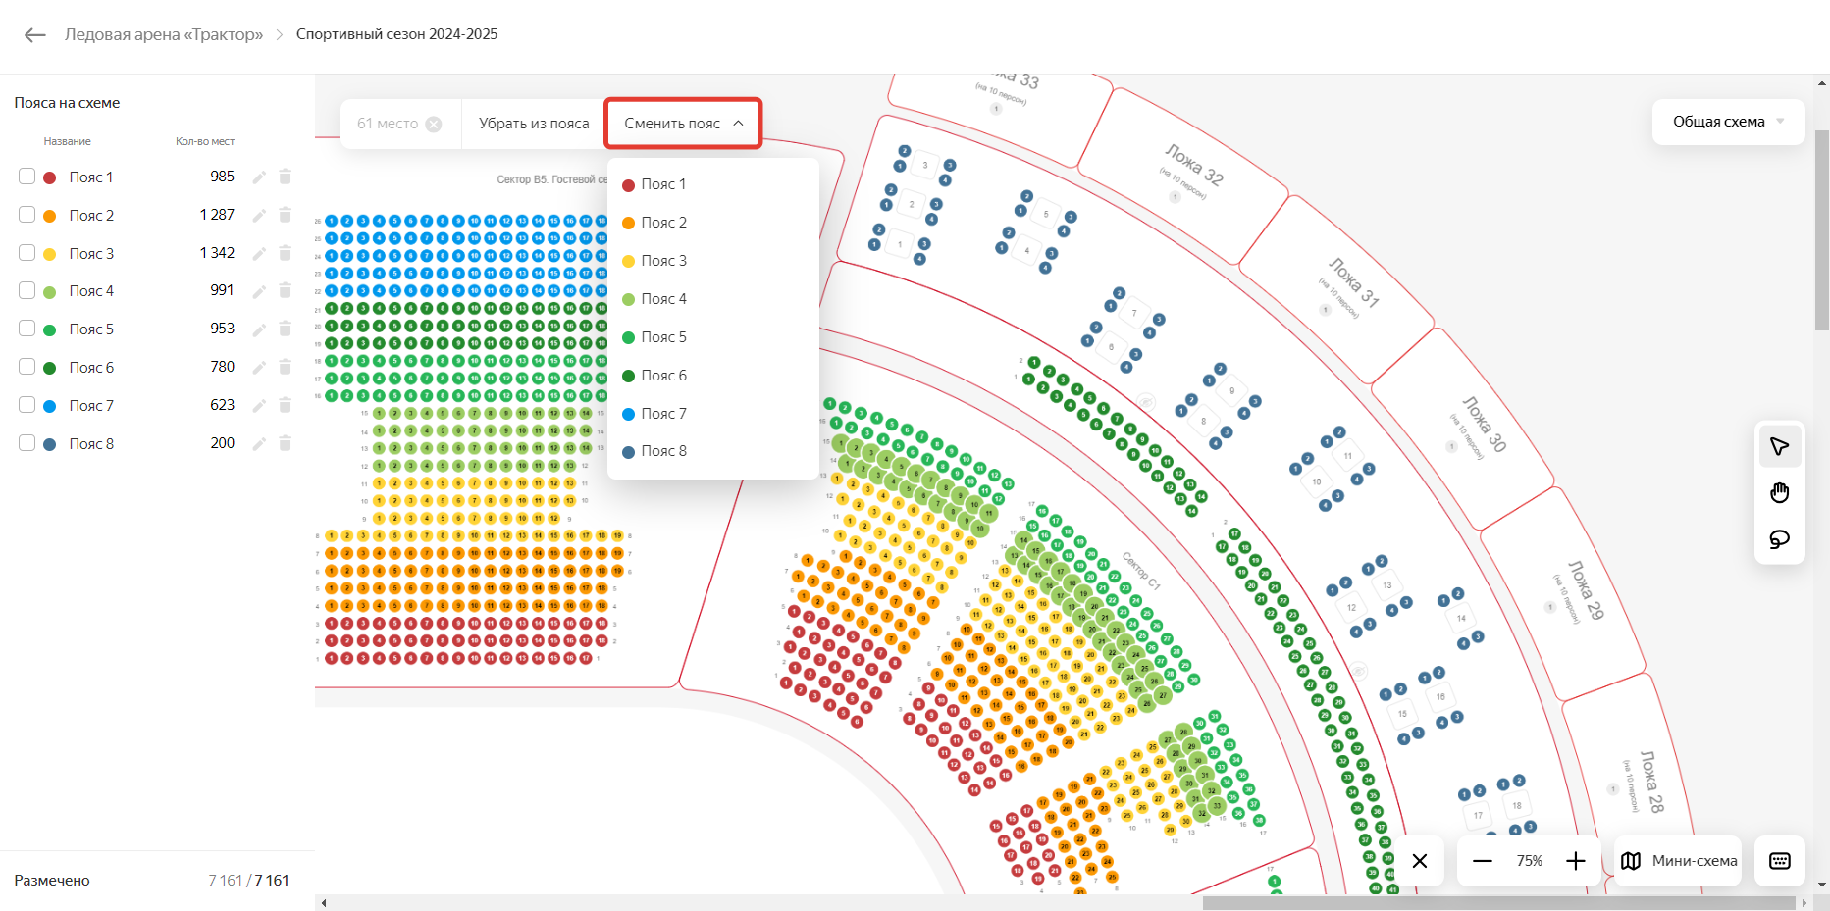This screenshot has height=911, width=1830.
Task: Click Убрать из пояса button
Action: 534,124
